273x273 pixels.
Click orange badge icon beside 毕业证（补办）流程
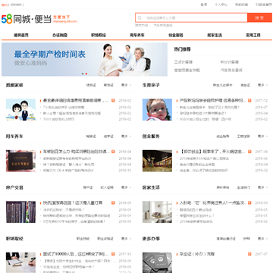click(249, 254)
